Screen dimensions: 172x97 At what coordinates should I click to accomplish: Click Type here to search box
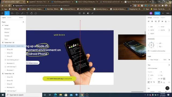24,95
